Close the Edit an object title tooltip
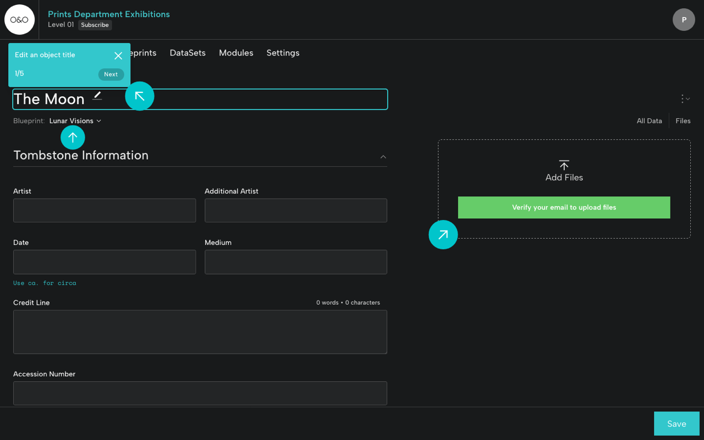 118,56
